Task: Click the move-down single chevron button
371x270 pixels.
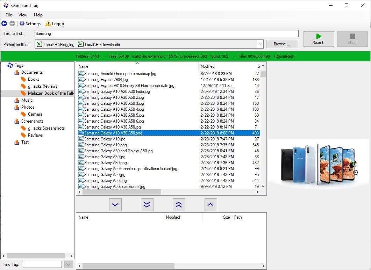Action: 115,205
